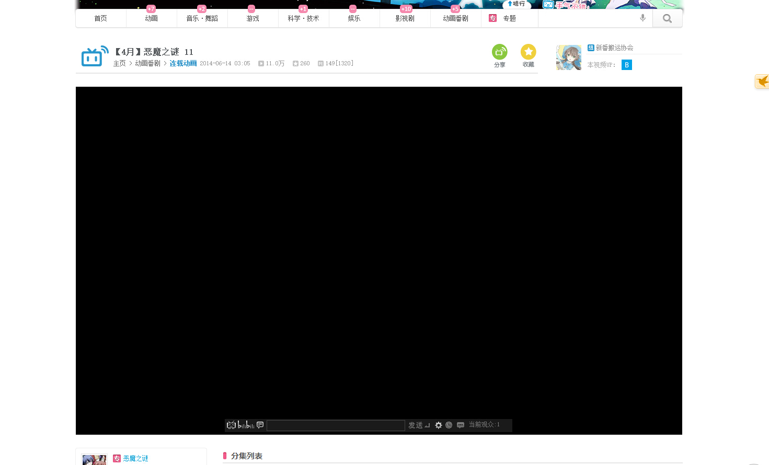The width and height of the screenshot is (769, 465).
Task: Open the 娱乐 navigation tab
Action: 354,18
